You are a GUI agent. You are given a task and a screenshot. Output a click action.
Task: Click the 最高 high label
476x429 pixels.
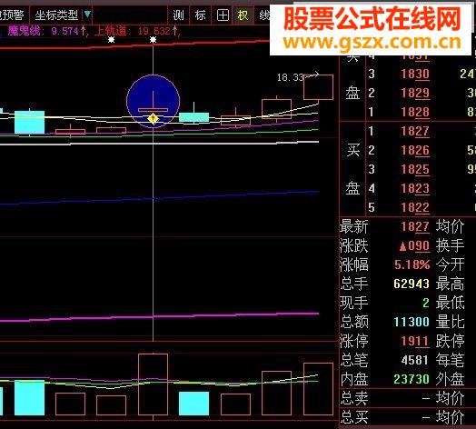click(x=450, y=284)
